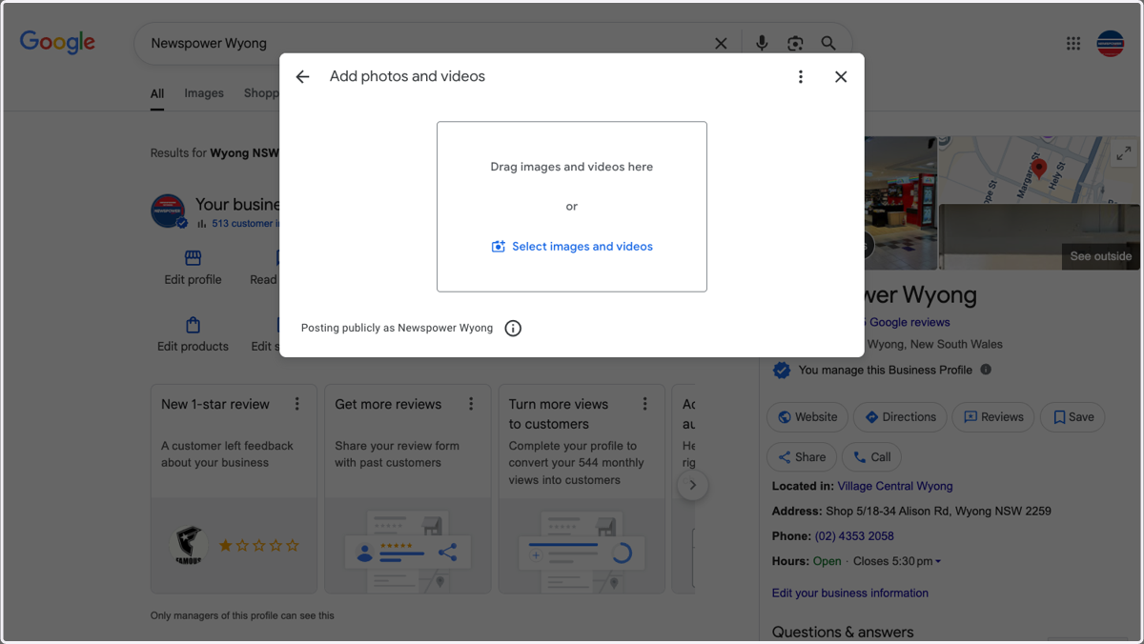Screen dimensions: 1144x644
Task: Click Select images and videos link
Action: point(572,247)
